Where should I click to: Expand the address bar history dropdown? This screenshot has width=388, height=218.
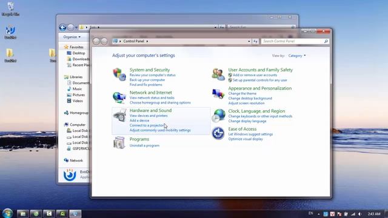click(249, 41)
